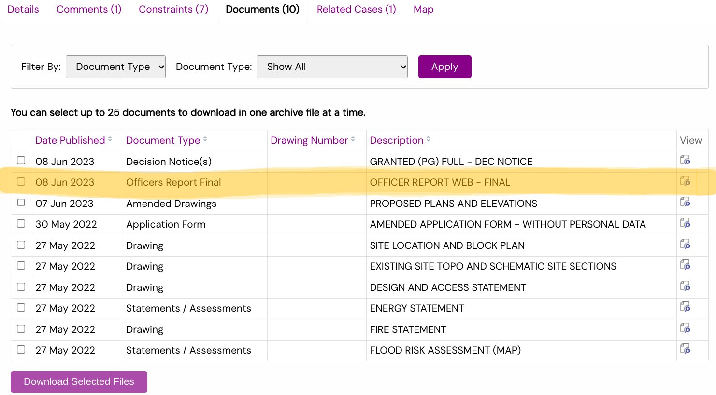This screenshot has width=716, height=395.
Task: Click the 'FIRE STATEMENT' description text
Action: click(408, 329)
